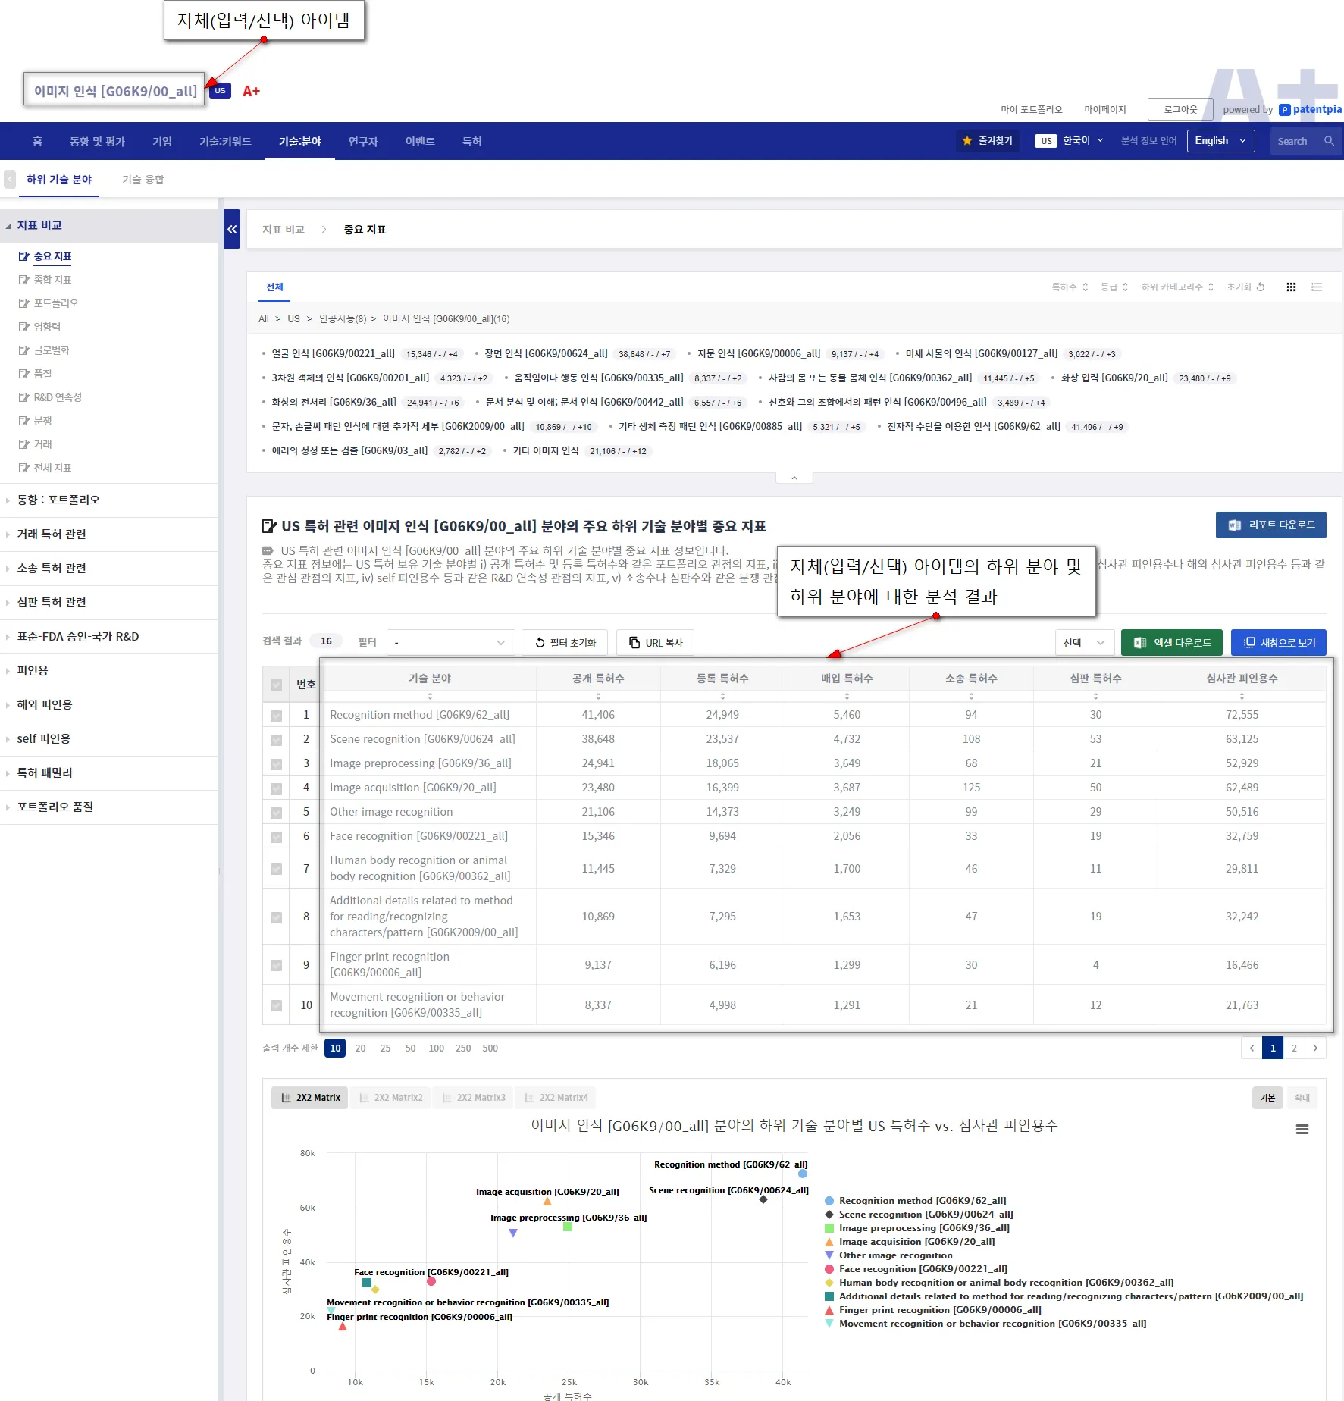Viewport: 1344px width, 1401px height.
Task: Check the row for Finger print recognition
Action: pyautogui.click(x=276, y=965)
